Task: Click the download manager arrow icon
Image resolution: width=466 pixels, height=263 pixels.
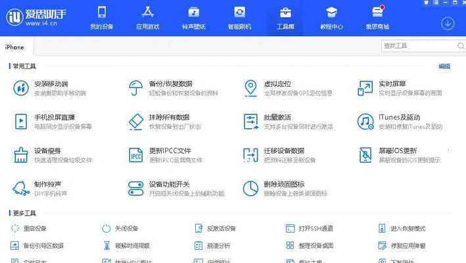Action: 448,23
